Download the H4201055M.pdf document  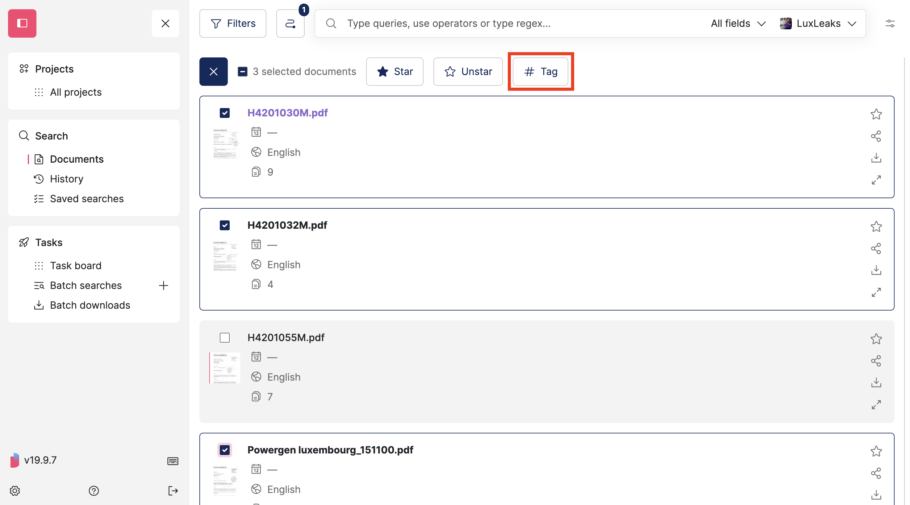876,382
